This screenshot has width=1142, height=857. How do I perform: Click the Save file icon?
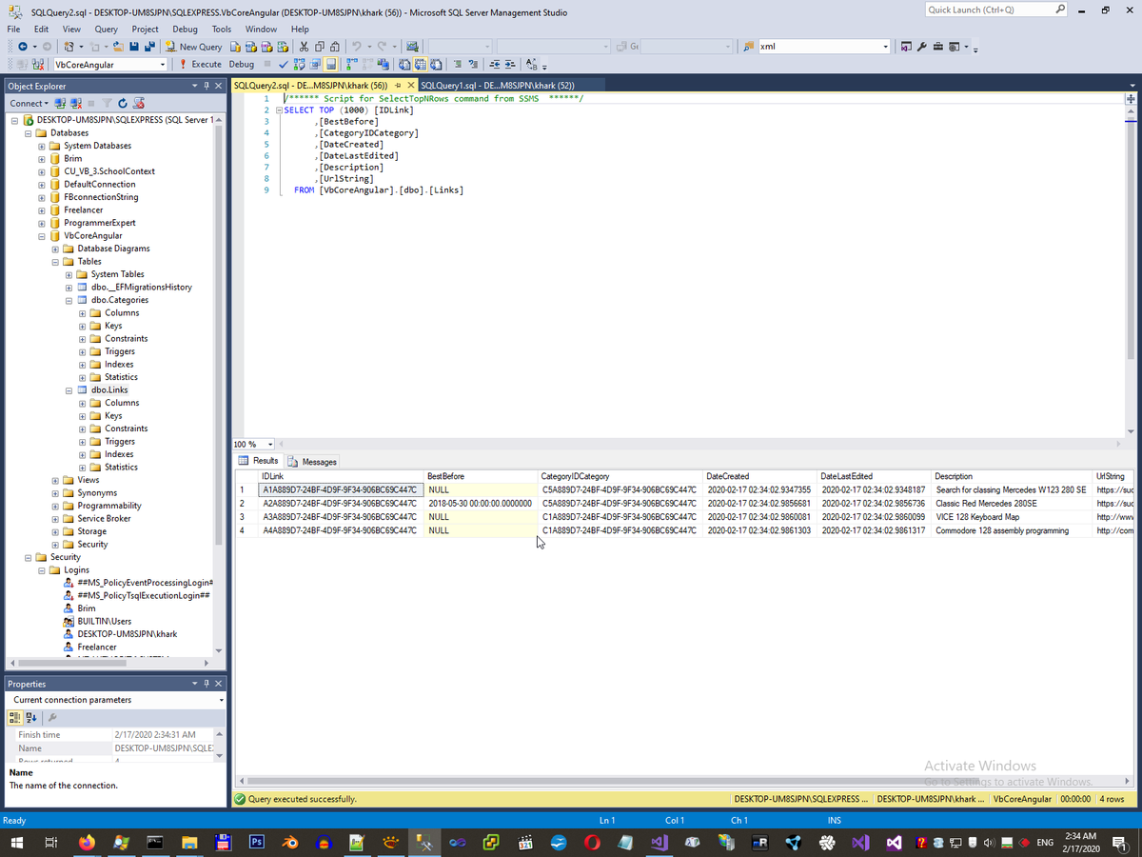[134, 47]
